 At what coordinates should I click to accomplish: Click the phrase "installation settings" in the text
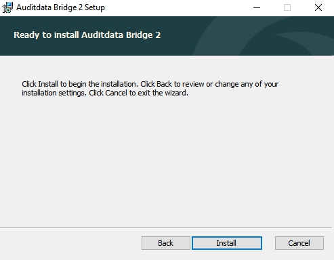click(54, 93)
